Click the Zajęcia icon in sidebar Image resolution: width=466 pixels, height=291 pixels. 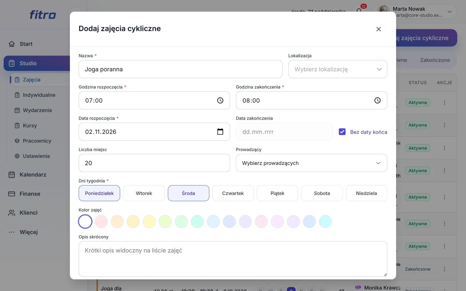point(17,80)
